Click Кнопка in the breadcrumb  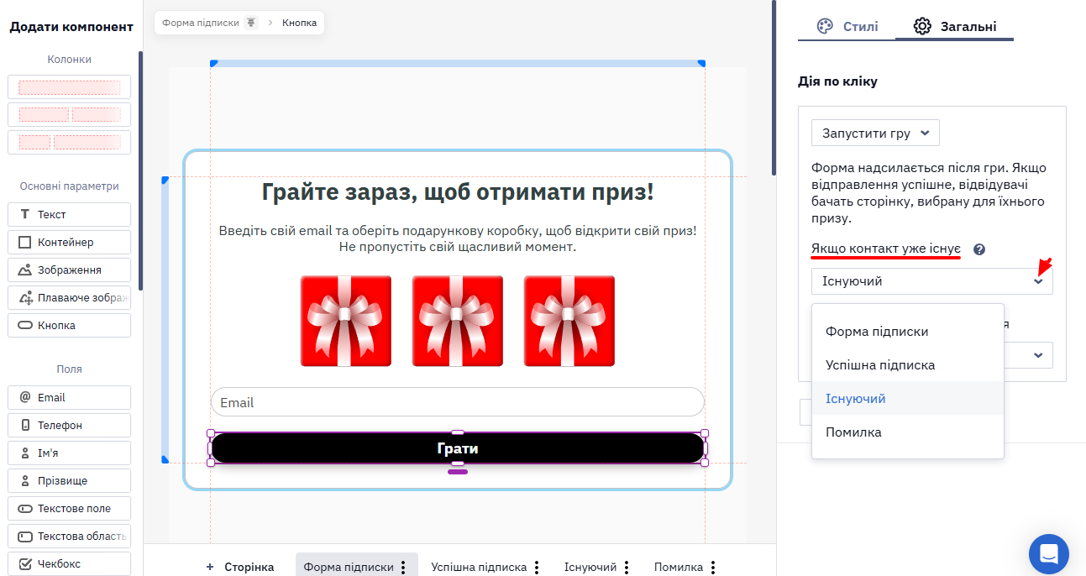300,23
